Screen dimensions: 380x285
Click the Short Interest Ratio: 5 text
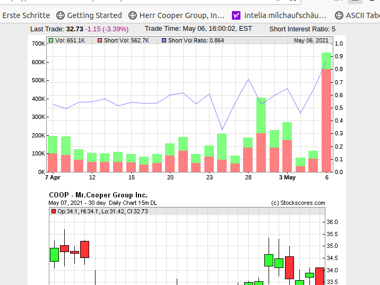pyautogui.click(x=302, y=29)
